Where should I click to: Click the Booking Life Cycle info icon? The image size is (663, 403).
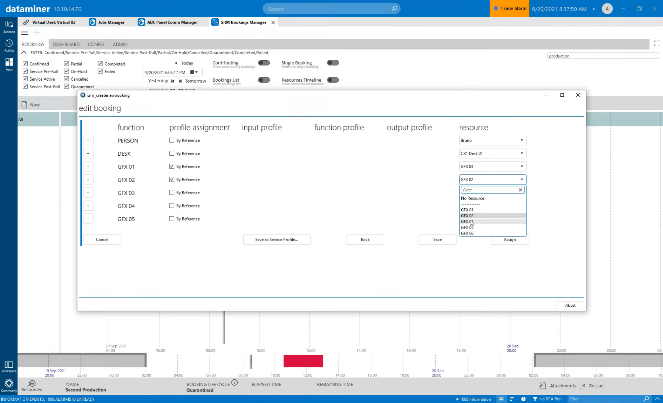[x=234, y=382]
